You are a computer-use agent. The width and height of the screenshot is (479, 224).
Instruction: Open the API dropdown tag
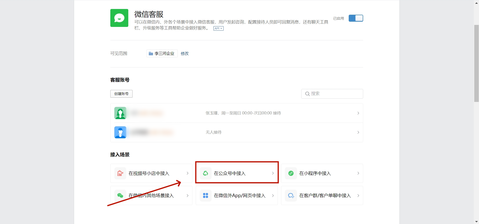point(218,28)
